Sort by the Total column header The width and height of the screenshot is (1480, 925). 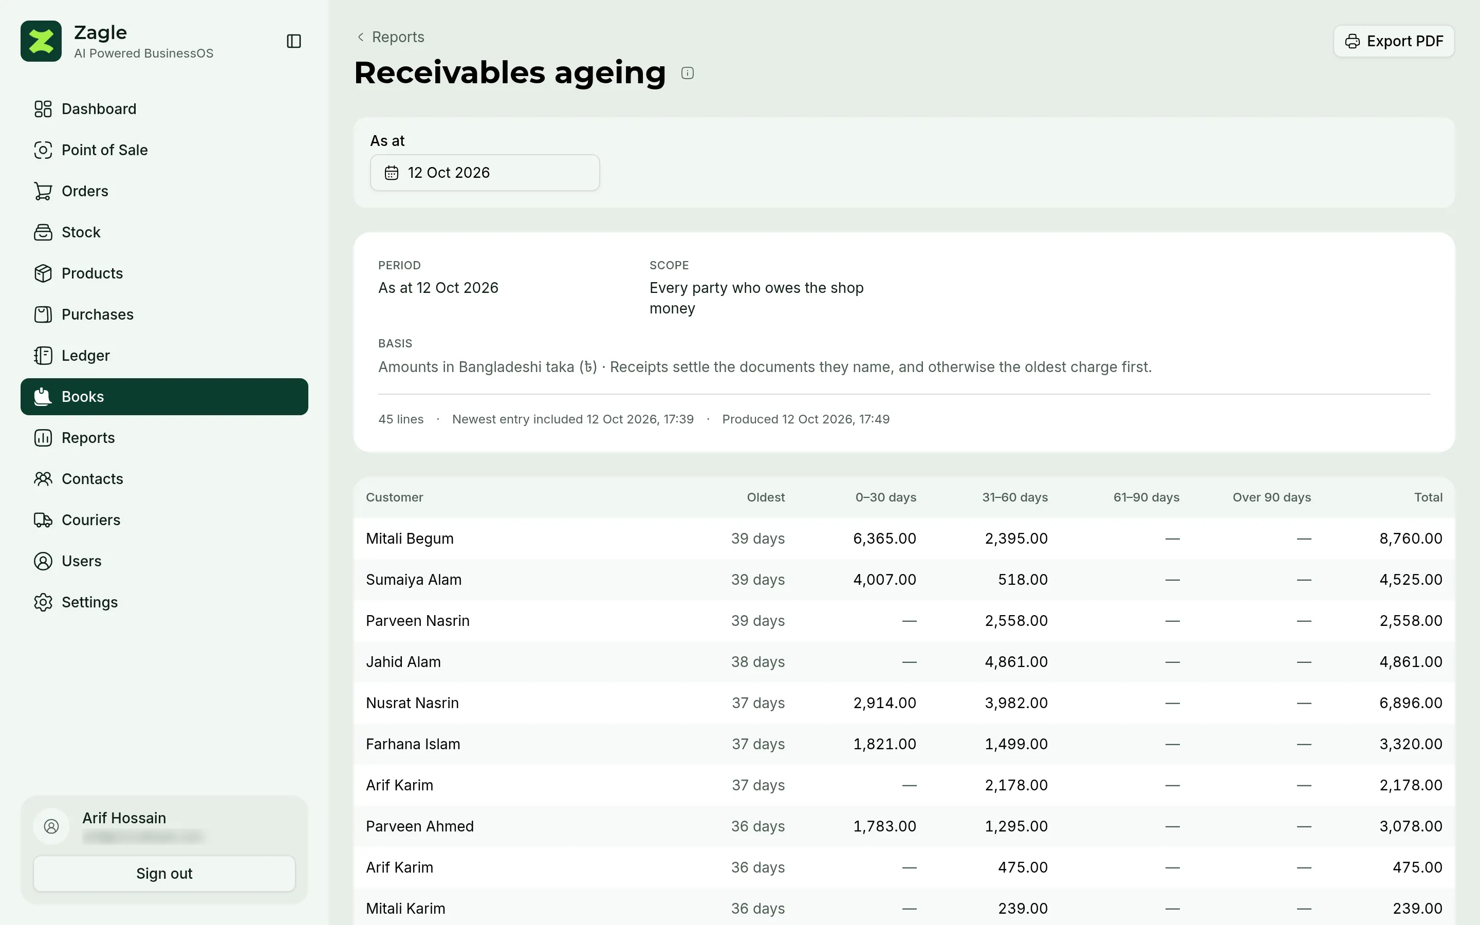tap(1428, 497)
